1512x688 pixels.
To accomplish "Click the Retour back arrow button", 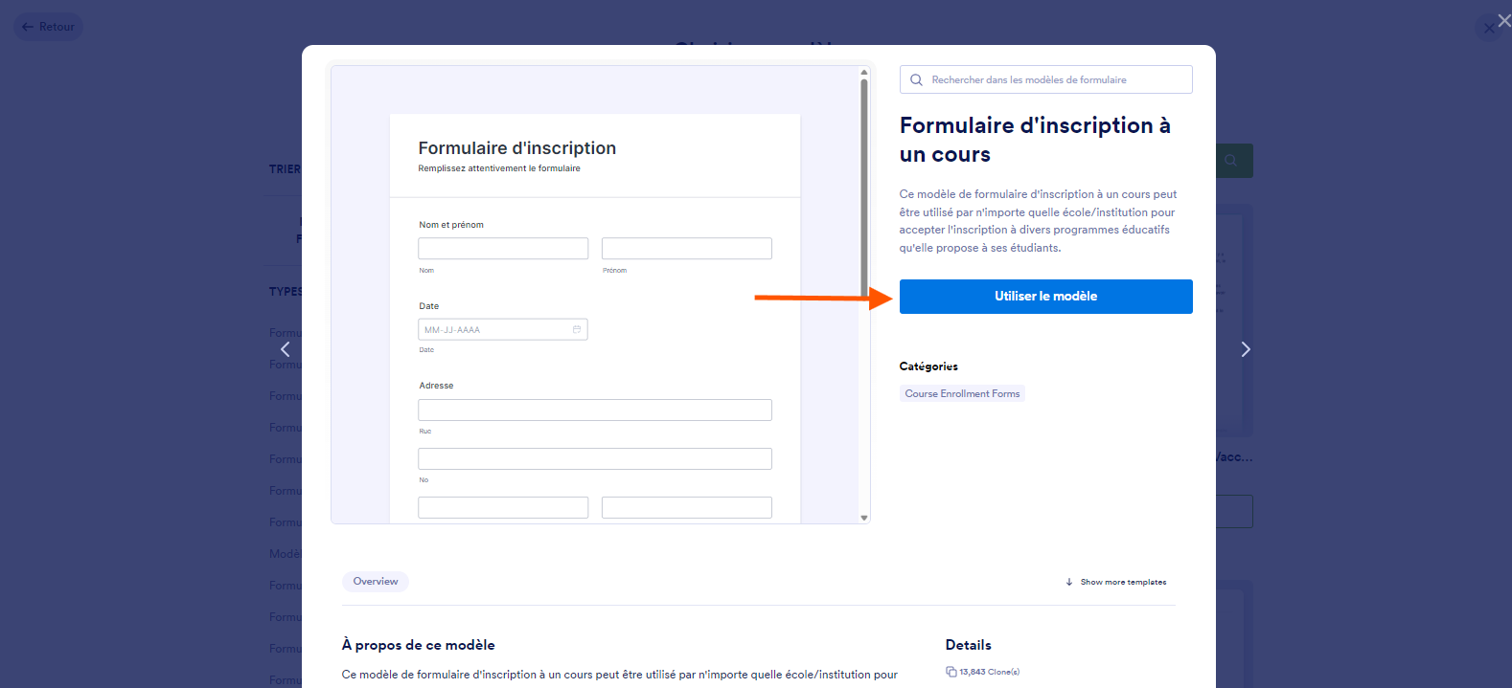I will pos(48,27).
